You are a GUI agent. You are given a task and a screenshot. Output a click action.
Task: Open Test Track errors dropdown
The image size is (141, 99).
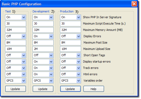click(16, 68)
